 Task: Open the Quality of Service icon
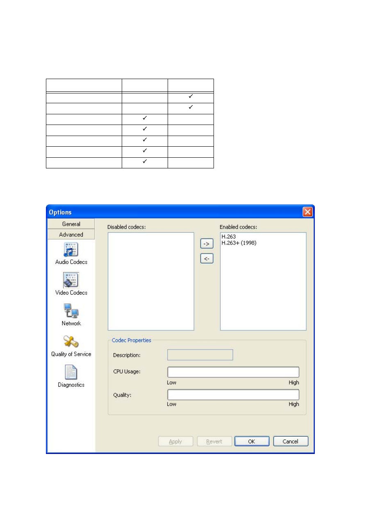coord(71,342)
